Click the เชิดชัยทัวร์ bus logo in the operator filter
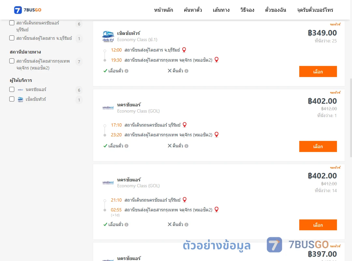The height and width of the screenshot is (261, 352). coord(21,100)
